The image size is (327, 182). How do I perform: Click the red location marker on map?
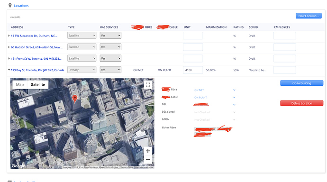pyautogui.click(x=75, y=99)
